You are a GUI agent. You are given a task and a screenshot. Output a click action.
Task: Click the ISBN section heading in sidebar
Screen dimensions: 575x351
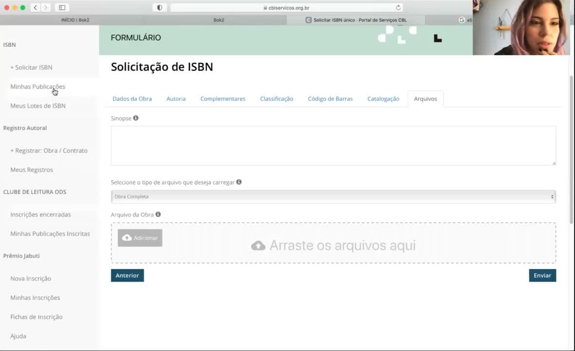10,45
